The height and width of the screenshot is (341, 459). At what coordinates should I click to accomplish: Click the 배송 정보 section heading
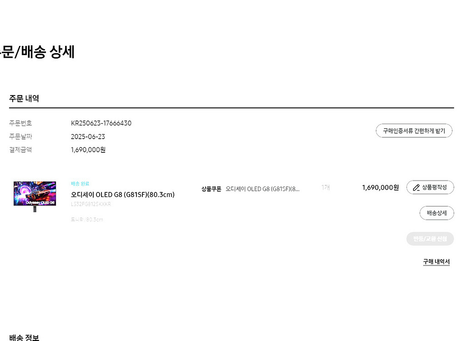(x=24, y=337)
